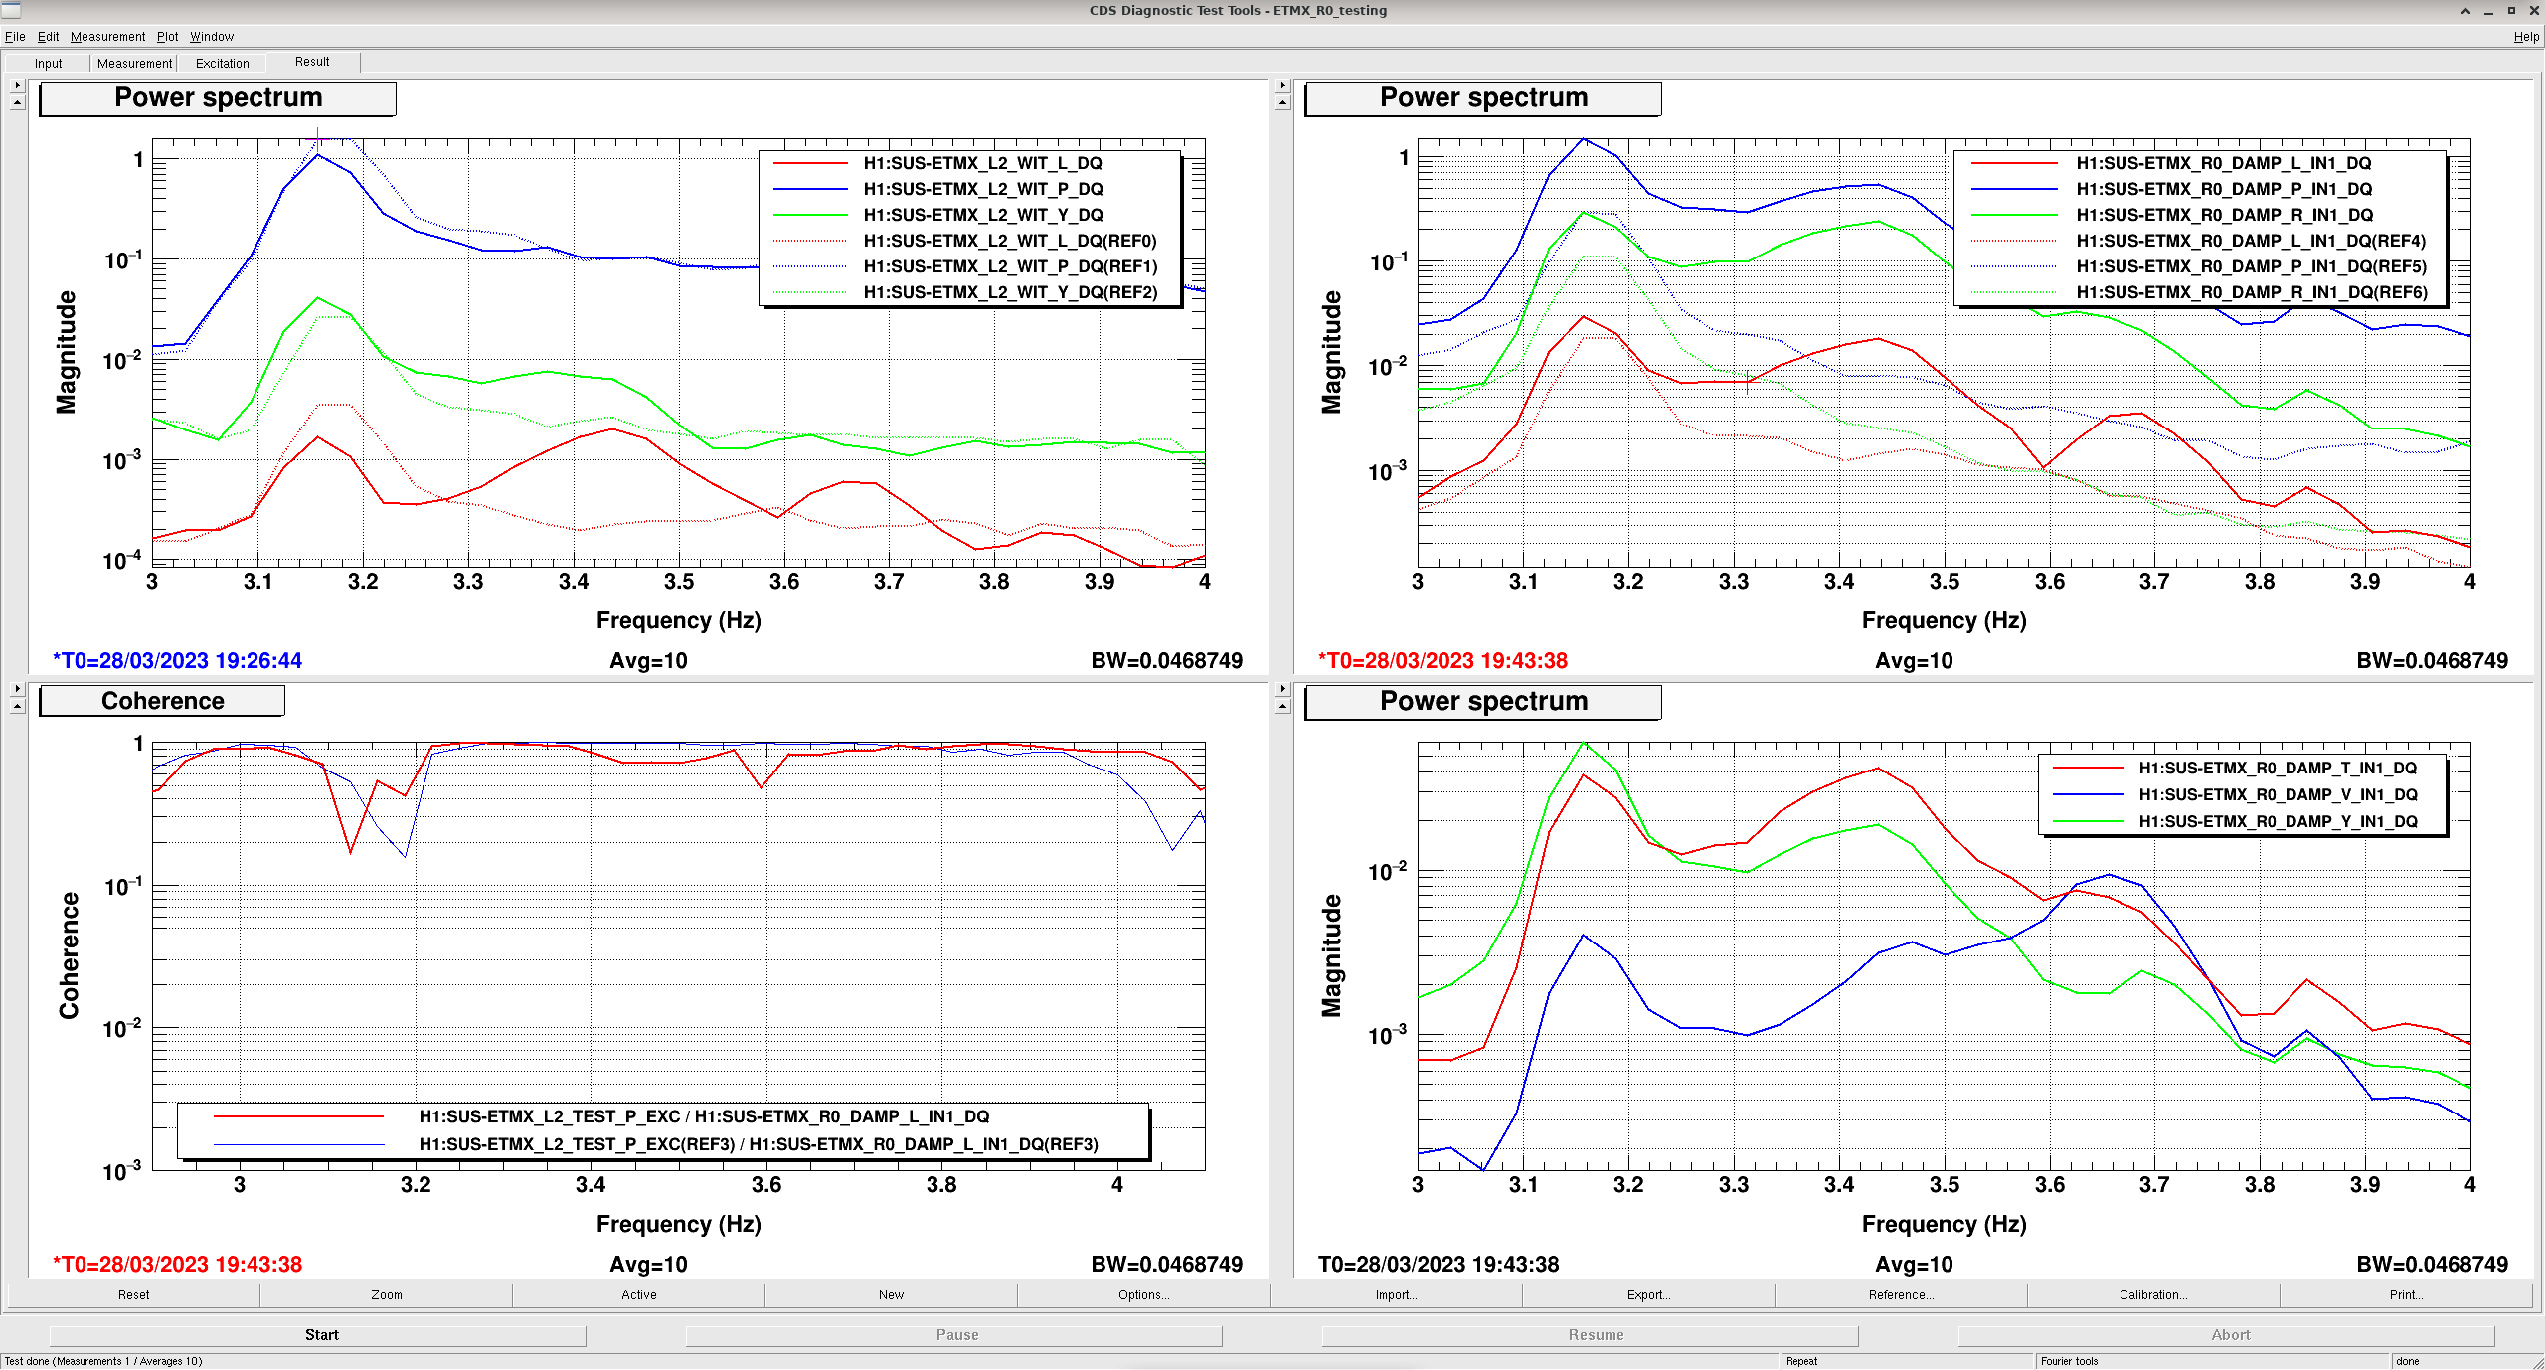
Task: Click the Calibration... button
Action: [x=2153, y=1294]
